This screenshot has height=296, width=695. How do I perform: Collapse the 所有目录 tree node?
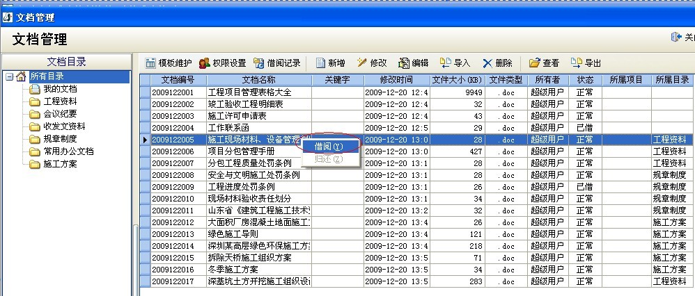(8, 76)
